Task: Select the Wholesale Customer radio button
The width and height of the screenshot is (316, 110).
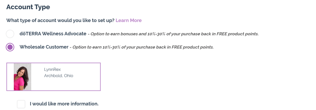Action: coord(10,47)
